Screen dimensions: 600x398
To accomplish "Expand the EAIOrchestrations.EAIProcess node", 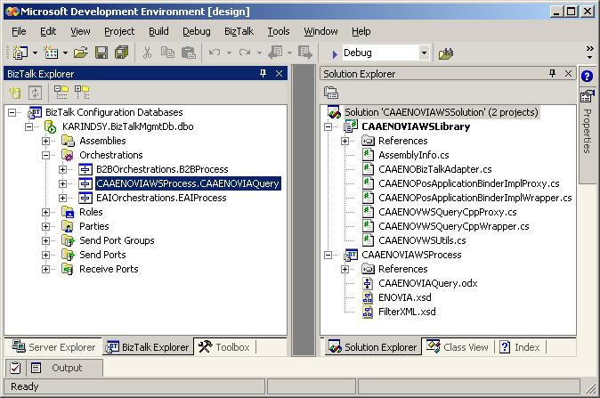I will coord(62,198).
